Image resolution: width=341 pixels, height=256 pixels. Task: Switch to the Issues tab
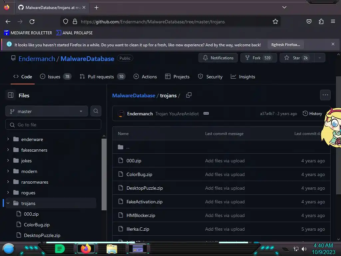click(x=56, y=77)
